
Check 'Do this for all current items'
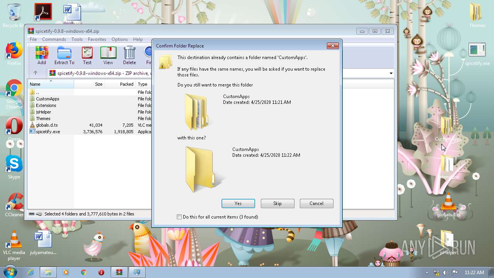tap(179, 217)
